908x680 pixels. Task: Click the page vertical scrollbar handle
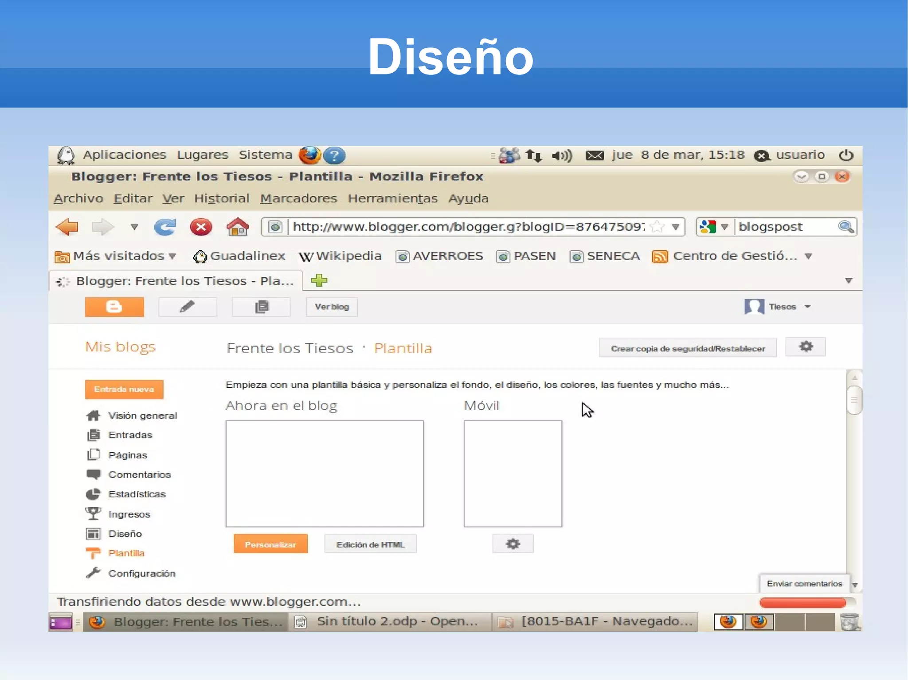[x=854, y=400]
